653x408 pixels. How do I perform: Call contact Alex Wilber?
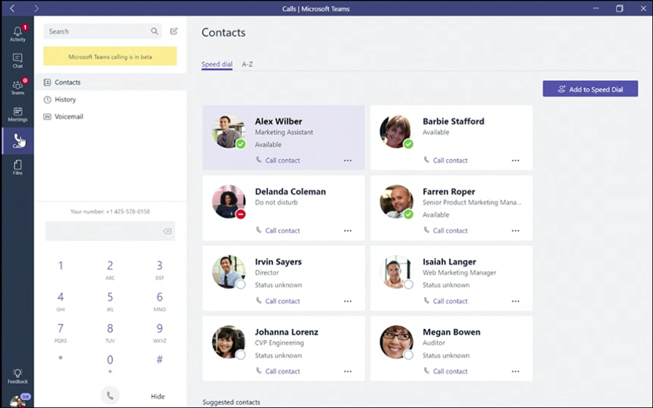[x=278, y=160]
